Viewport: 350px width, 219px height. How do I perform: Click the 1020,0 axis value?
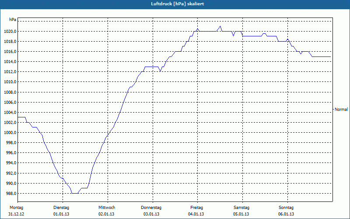pos(10,31)
